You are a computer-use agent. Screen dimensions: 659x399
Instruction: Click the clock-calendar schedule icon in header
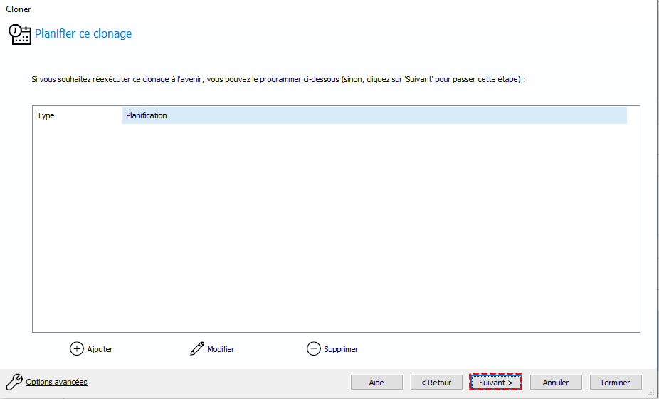pos(19,34)
